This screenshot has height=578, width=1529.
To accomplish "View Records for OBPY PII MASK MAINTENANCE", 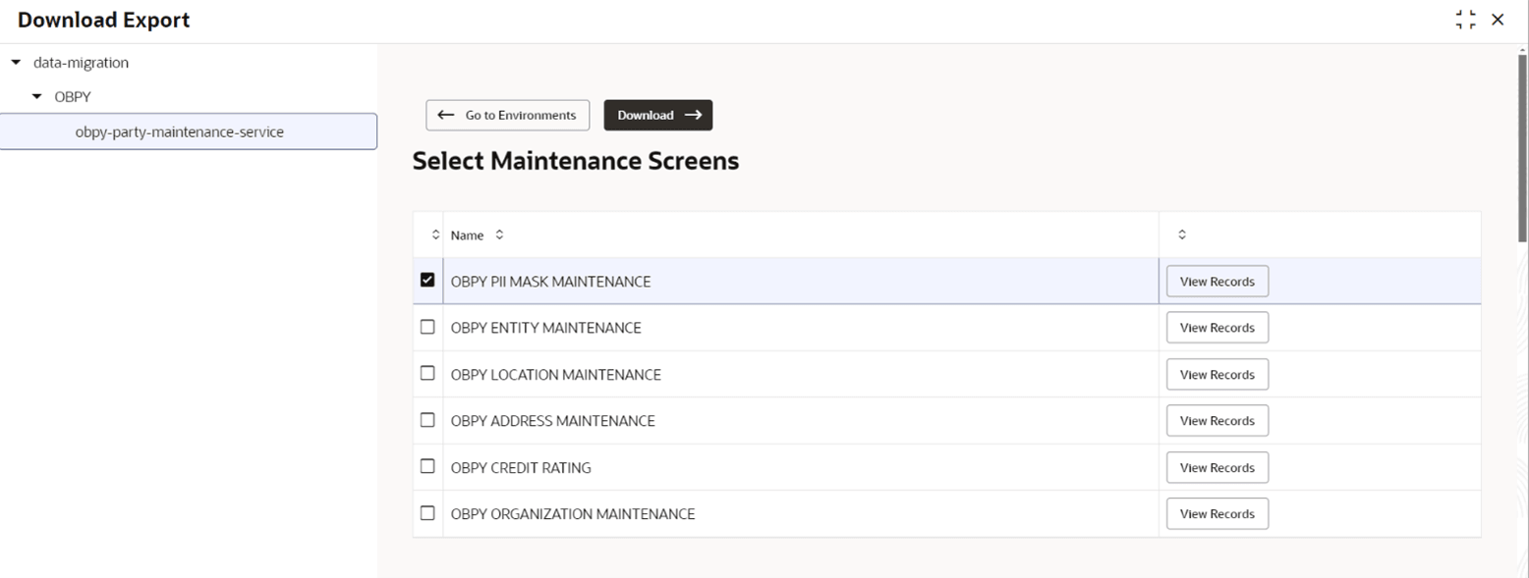I will [1218, 281].
